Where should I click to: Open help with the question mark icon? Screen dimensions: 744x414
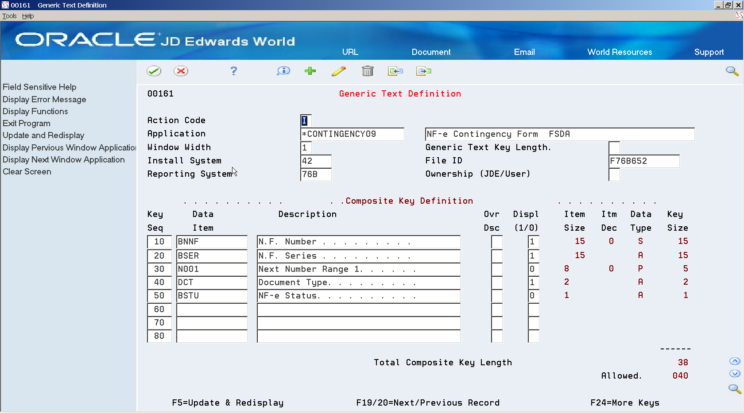[x=234, y=71]
